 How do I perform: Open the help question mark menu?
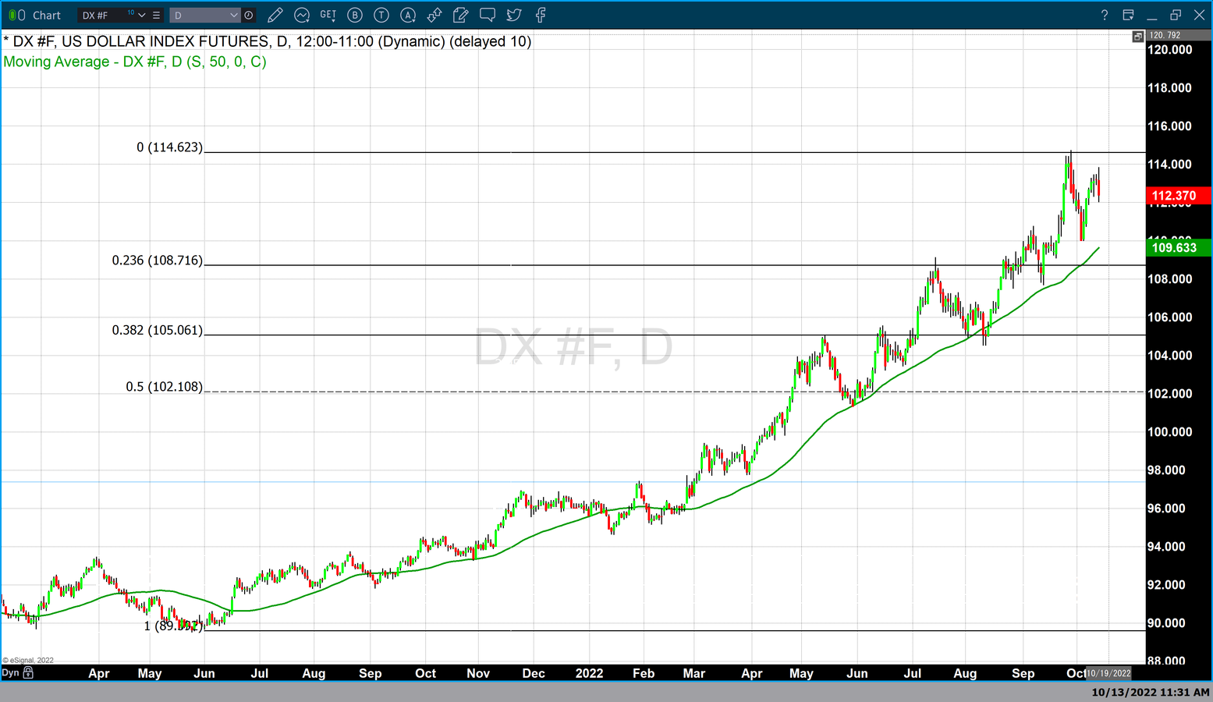point(1104,15)
